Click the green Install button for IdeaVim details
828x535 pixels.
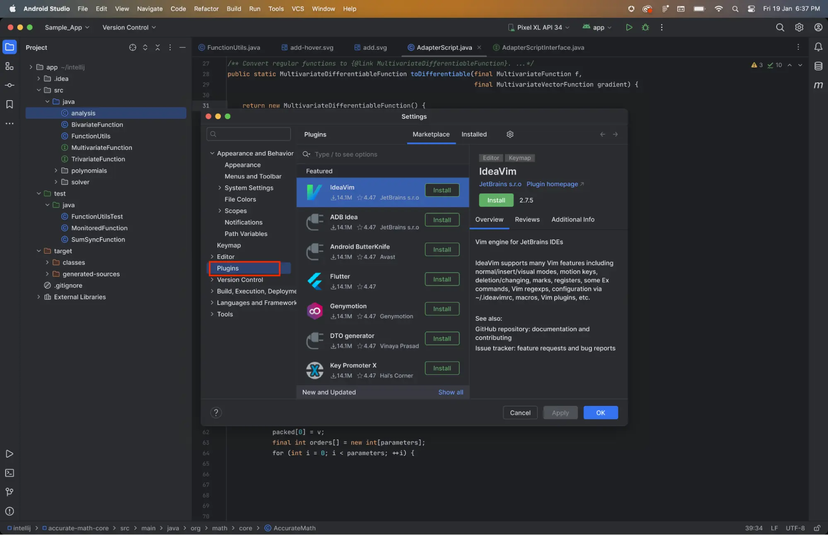[496, 200]
